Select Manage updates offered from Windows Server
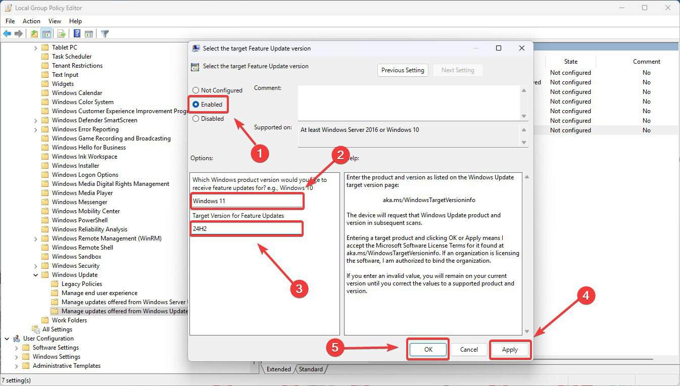Screen dimensions: 680x386 124,302
